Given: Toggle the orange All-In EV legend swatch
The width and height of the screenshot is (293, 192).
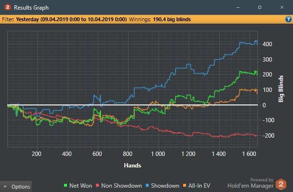Looking at the screenshot, I should (x=185, y=185).
